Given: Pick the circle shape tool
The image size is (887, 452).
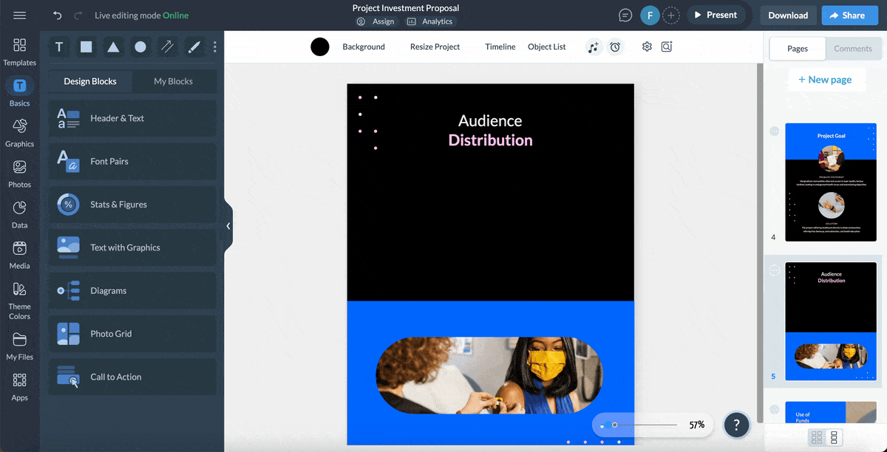Looking at the screenshot, I should pyautogui.click(x=140, y=47).
